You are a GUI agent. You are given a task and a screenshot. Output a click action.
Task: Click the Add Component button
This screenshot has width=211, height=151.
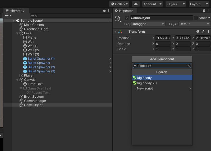(162, 59)
